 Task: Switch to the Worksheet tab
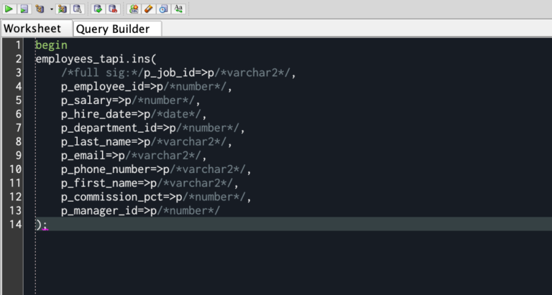pyautogui.click(x=32, y=29)
